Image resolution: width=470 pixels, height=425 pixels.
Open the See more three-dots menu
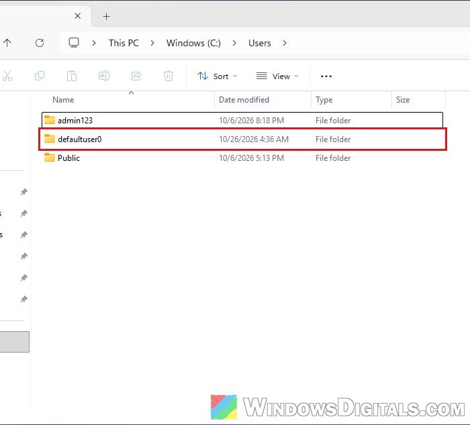coord(326,76)
